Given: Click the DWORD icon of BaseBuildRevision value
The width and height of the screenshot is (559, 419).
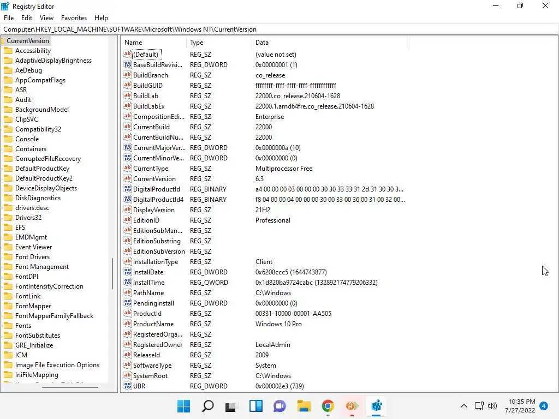Looking at the screenshot, I should pos(128,64).
